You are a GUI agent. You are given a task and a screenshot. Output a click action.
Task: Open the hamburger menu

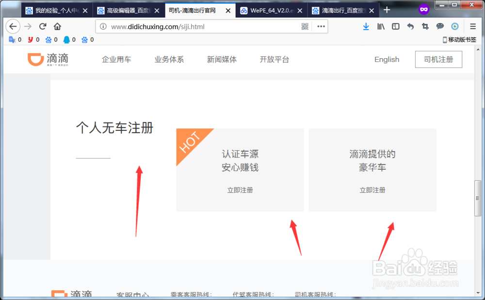[x=472, y=26]
